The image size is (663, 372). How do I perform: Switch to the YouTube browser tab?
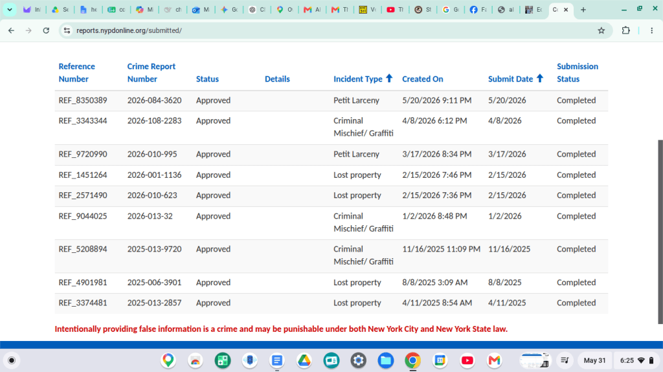point(396,9)
